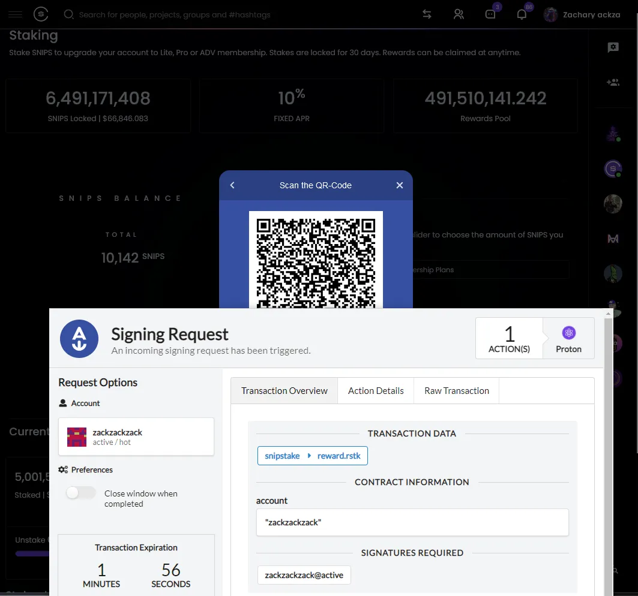638x596 pixels.
Task: Switch to Raw Transaction tab
Action: (457, 391)
